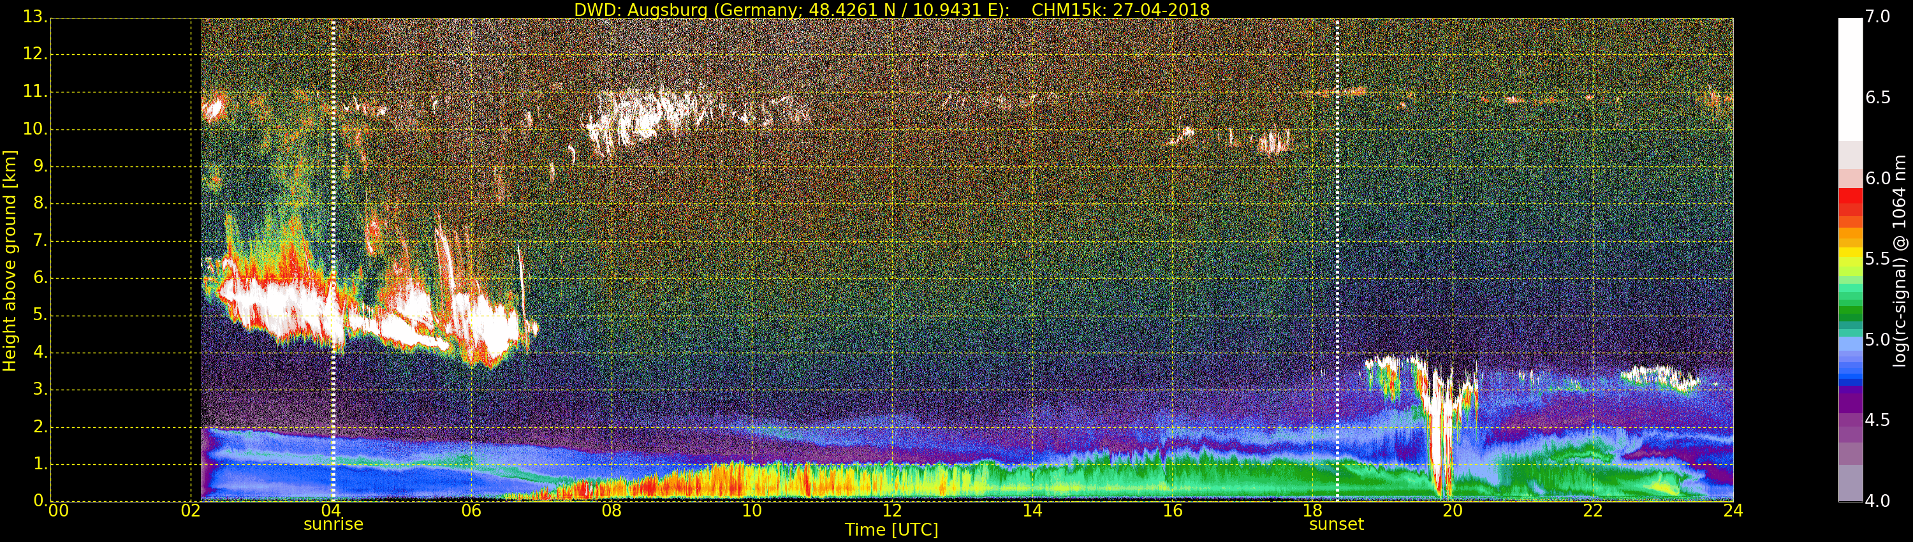Click the '3.' height tick label
This screenshot has width=1913, height=542.
(40, 389)
